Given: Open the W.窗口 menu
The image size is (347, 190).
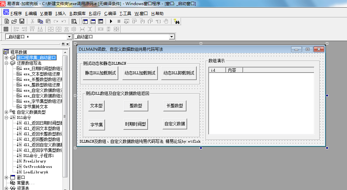Looking at the screenshot, I should (141, 14).
